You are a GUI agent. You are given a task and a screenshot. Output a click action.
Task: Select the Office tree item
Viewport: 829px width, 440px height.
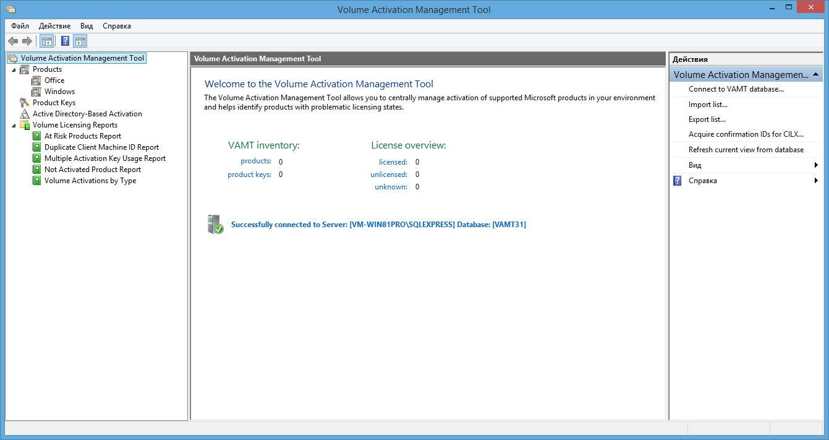pyautogui.click(x=54, y=80)
